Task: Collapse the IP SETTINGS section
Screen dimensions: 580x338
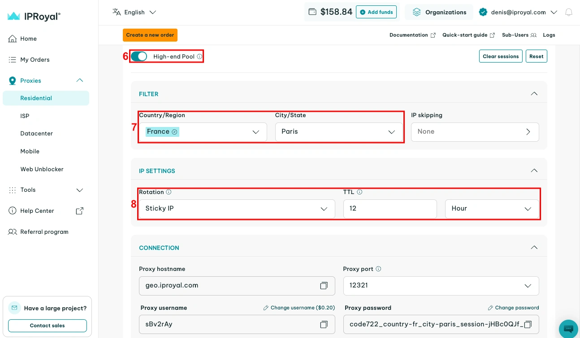Action: point(534,171)
